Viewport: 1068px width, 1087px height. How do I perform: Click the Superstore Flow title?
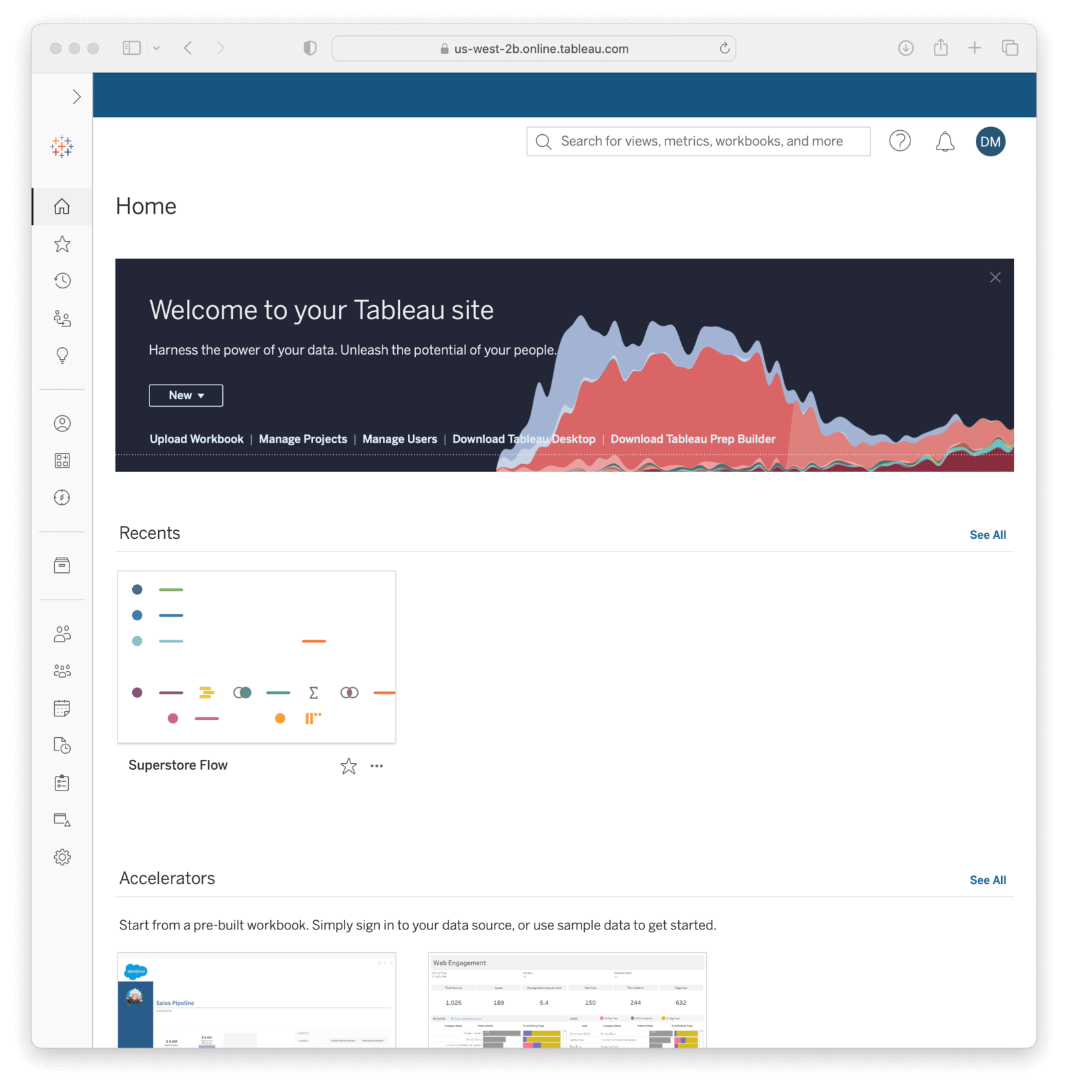tap(178, 765)
